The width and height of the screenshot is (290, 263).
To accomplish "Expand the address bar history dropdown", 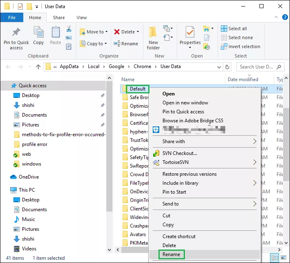I will [x=219, y=67].
